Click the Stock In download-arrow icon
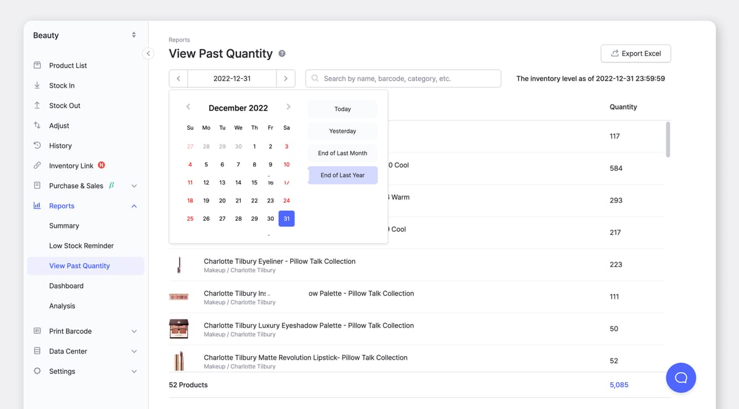This screenshot has height=409, width=739. click(x=37, y=85)
